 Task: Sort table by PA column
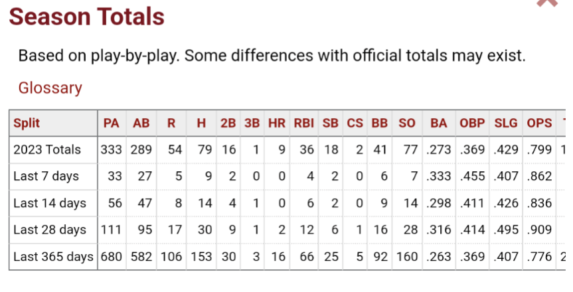click(112, 123)
